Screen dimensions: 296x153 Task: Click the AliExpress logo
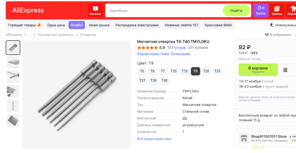28,10
